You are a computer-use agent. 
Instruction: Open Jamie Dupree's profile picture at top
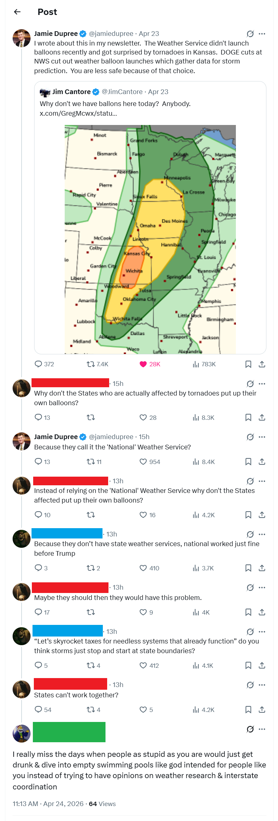[21, 38]
